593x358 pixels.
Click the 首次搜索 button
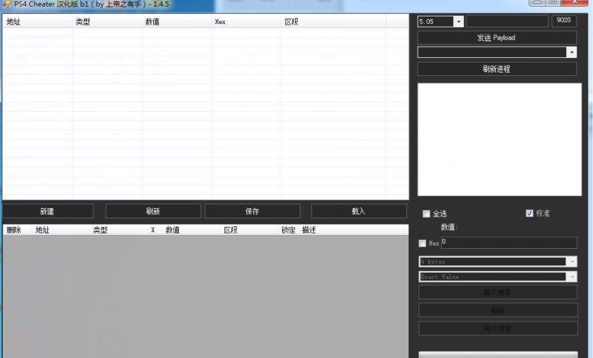pyautogui.click(x=498, y=292)
